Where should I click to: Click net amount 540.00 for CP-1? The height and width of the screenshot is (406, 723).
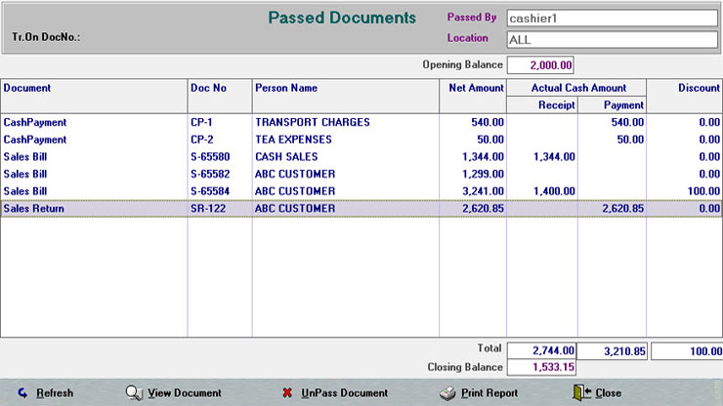click(488, 123)
